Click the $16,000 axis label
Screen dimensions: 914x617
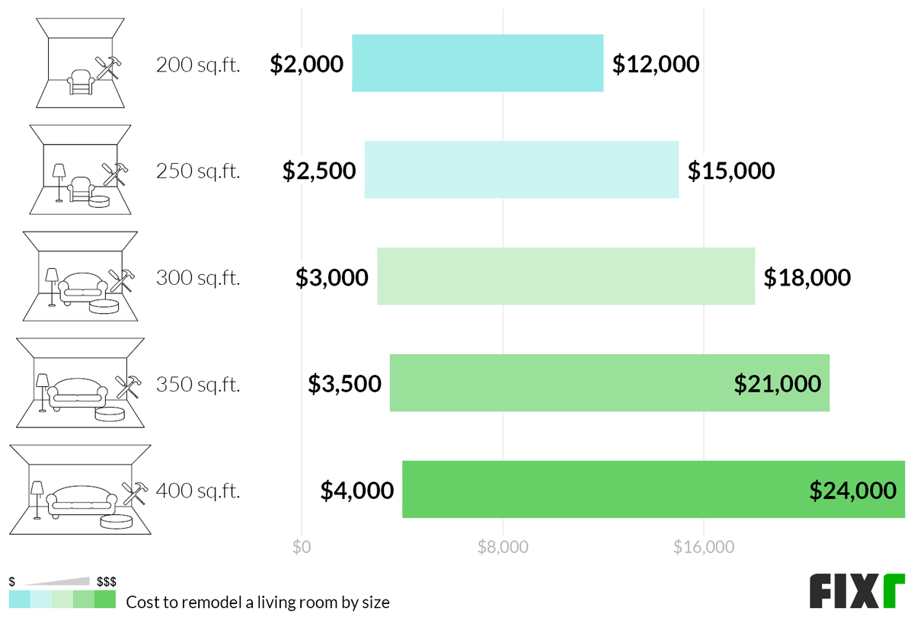coord(703,547)
